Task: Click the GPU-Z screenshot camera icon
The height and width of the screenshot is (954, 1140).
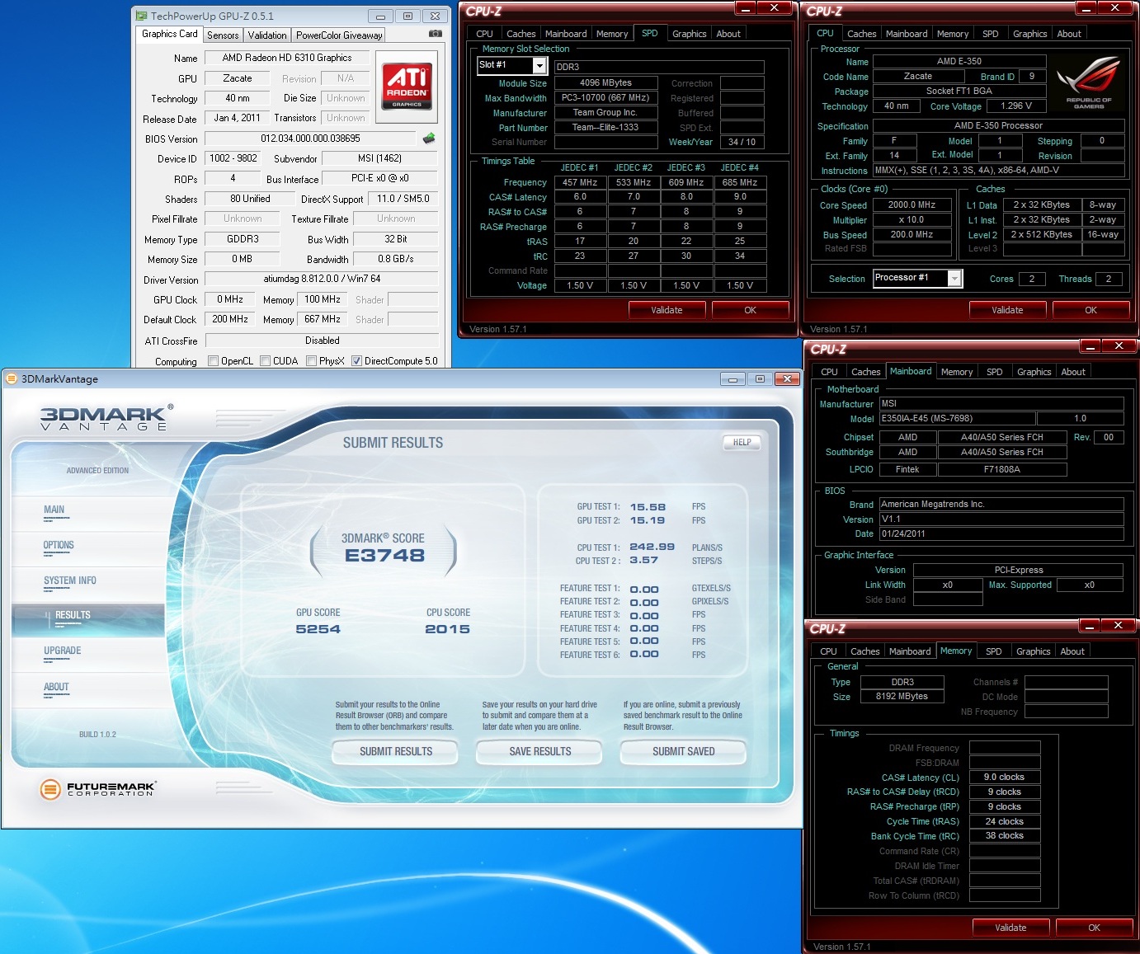Action: 435,34
